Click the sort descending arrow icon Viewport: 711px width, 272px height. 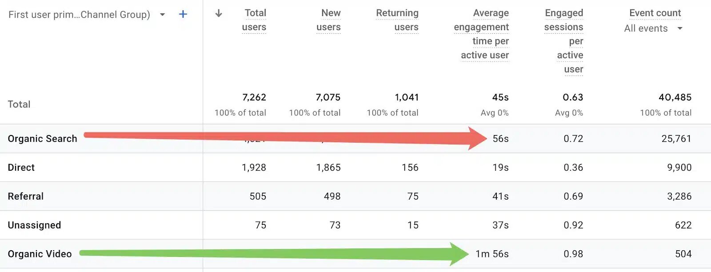coord(219,13)
